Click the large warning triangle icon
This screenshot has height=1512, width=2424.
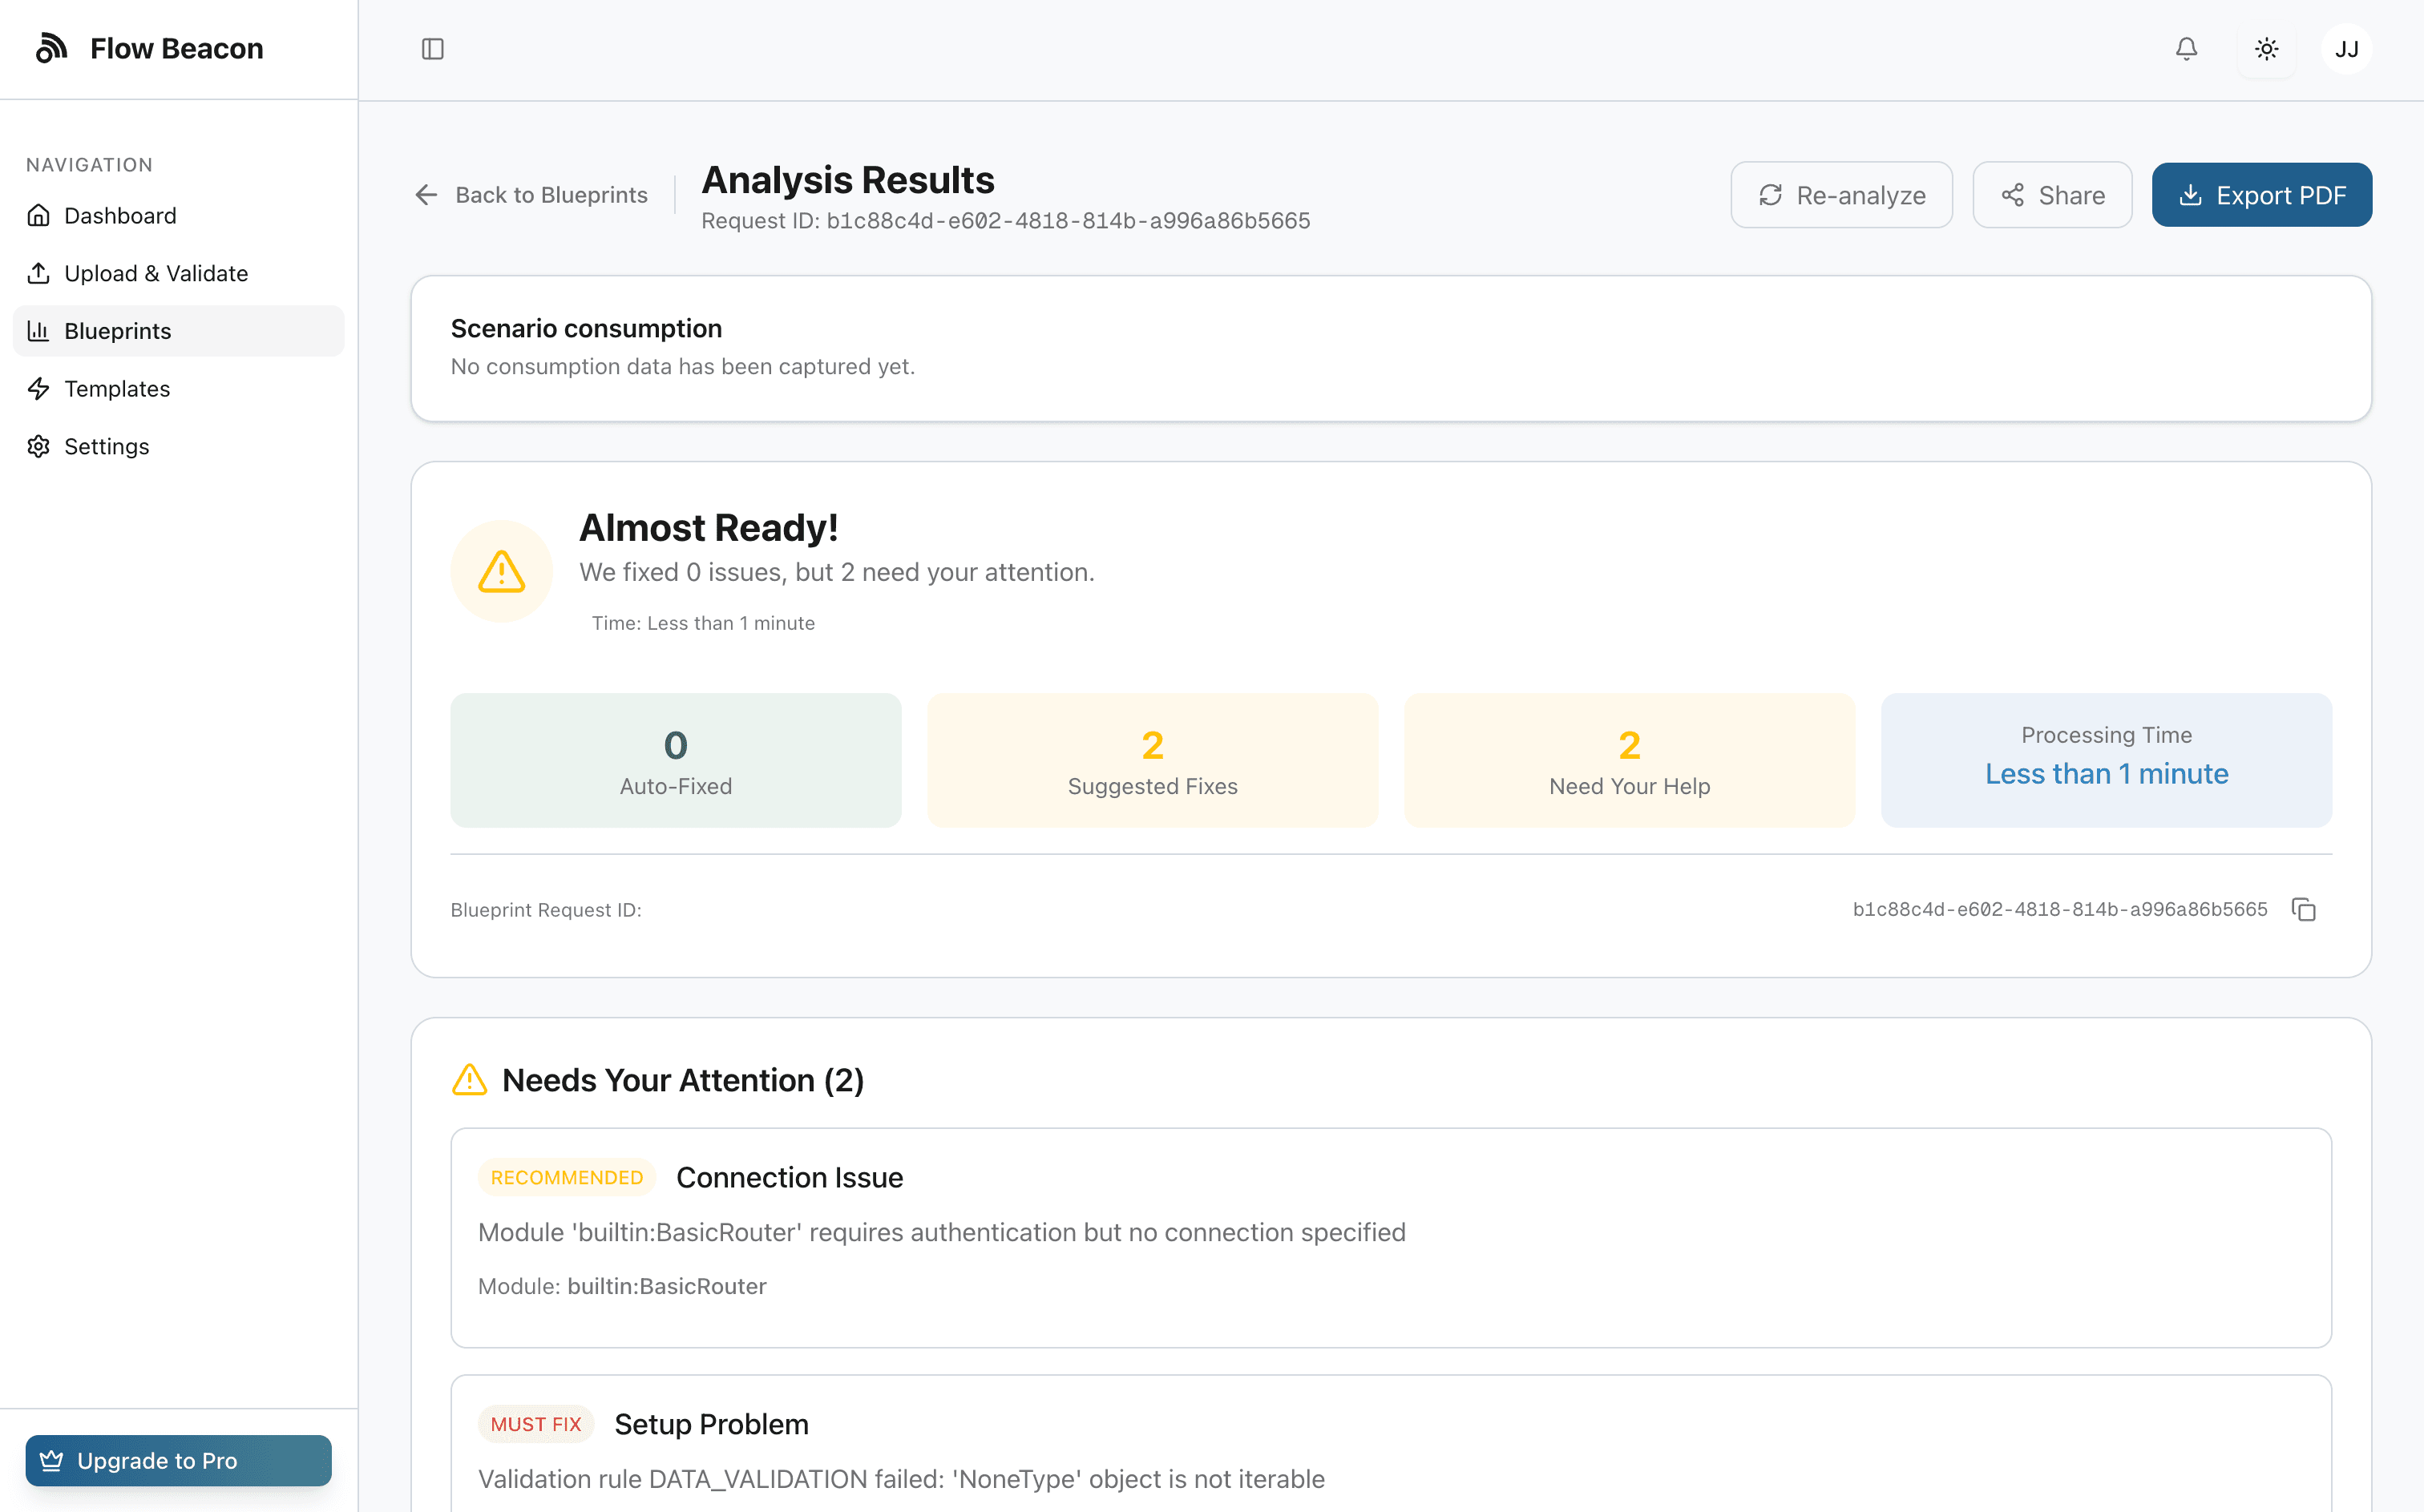coord(501,571)
